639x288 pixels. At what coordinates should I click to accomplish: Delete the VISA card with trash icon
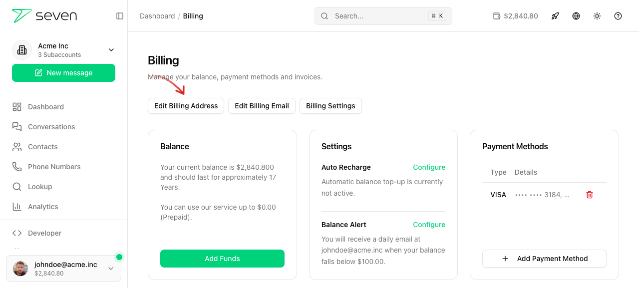[590, 195]
